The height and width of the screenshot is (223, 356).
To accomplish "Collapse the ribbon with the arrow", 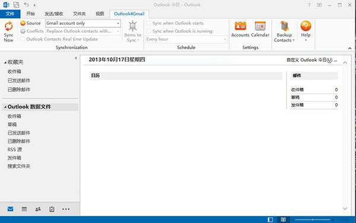I will pyautogui.click(x=349, y=48).
